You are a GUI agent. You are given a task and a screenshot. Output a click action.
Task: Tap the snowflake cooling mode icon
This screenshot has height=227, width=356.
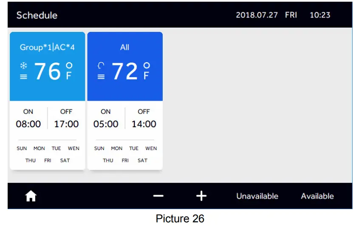pyautogui.click(x=23, y=66)
